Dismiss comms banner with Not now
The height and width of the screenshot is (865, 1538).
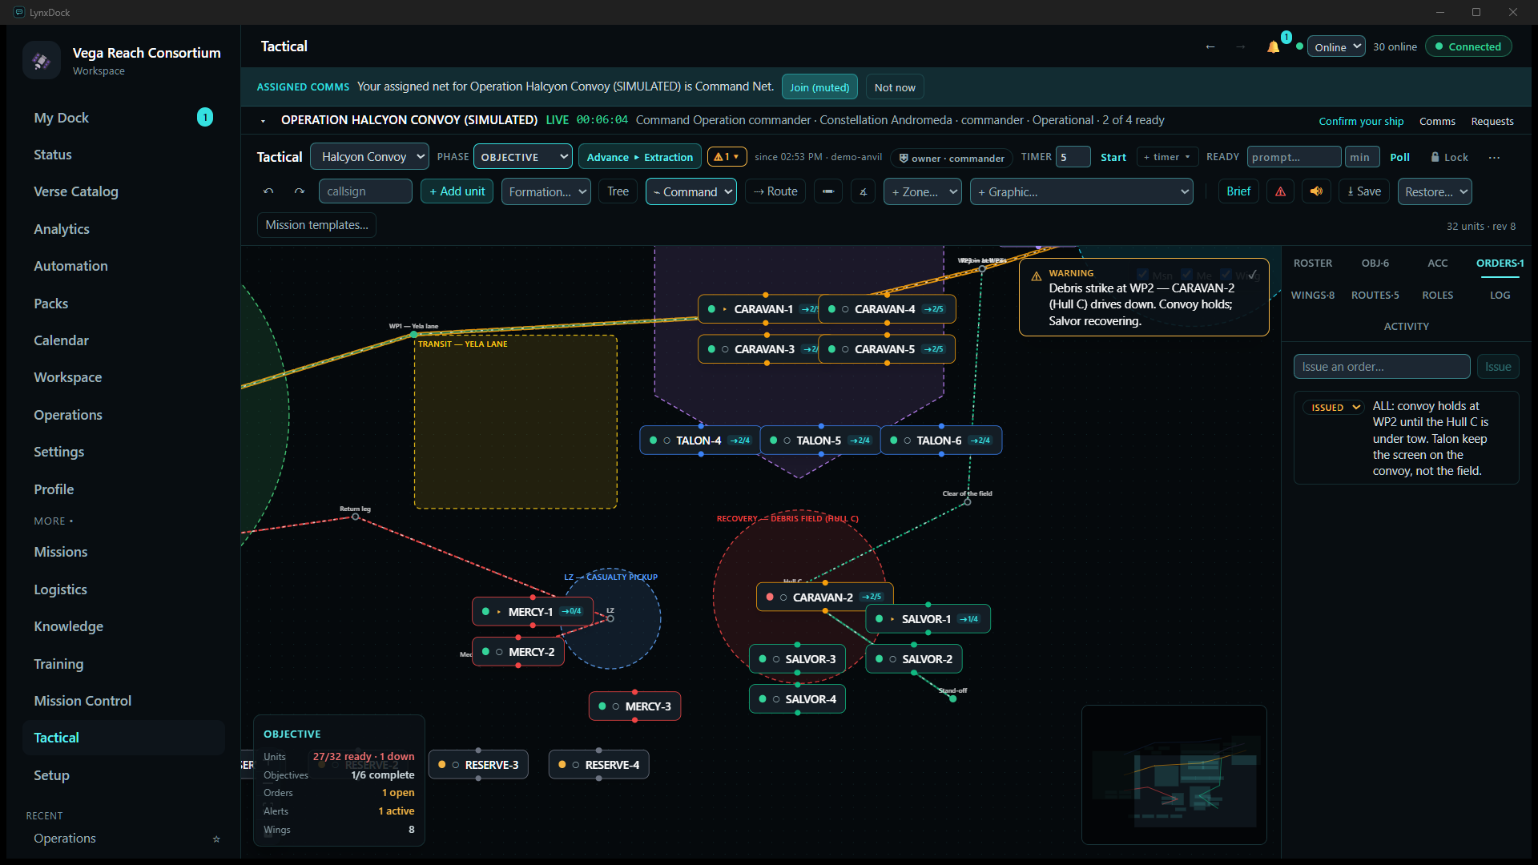tap(895, 87)
